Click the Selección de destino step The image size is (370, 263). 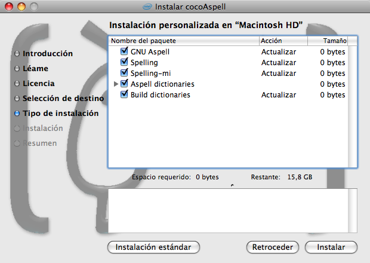pos(63,98)
